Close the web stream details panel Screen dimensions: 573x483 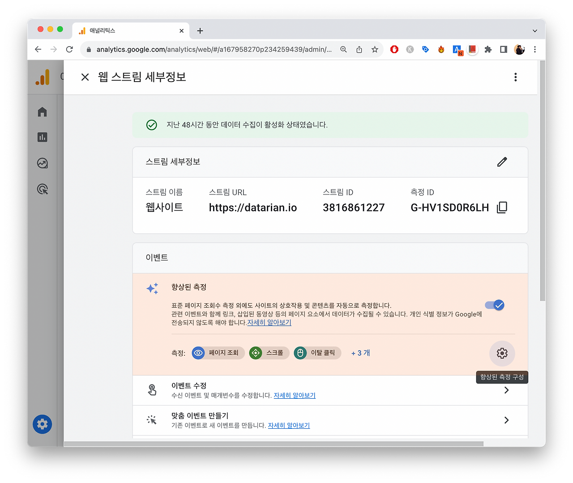[x=85, y=77]
